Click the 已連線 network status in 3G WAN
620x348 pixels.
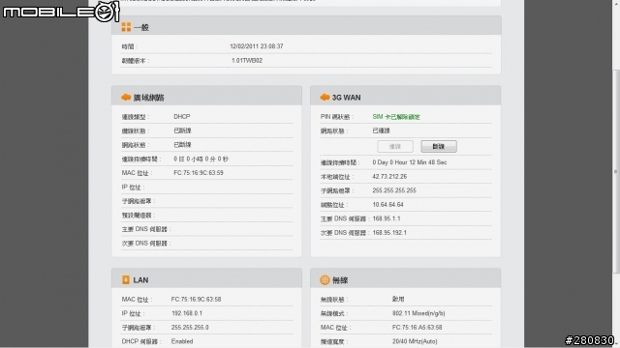pos(381,130)
